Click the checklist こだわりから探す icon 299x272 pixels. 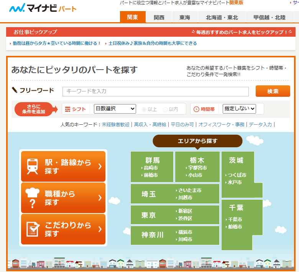coord(33,229)
